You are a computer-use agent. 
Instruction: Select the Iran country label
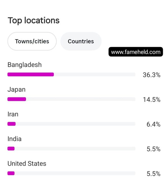coord(13,114)
